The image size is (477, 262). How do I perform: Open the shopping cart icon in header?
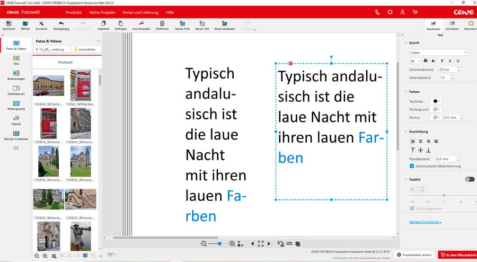415,12
